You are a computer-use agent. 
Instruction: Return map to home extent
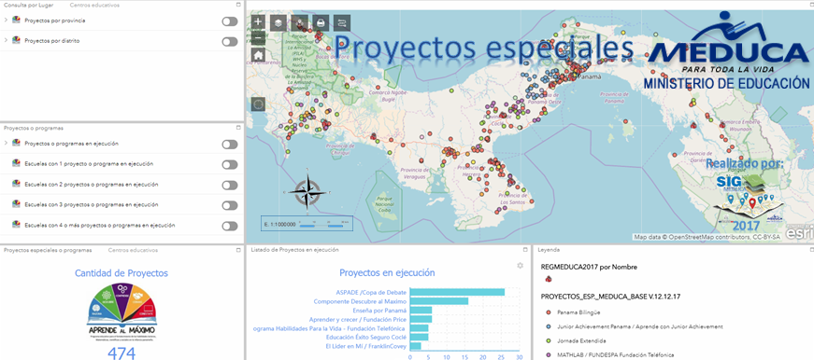pyautogui.click(x=258, y=55)
